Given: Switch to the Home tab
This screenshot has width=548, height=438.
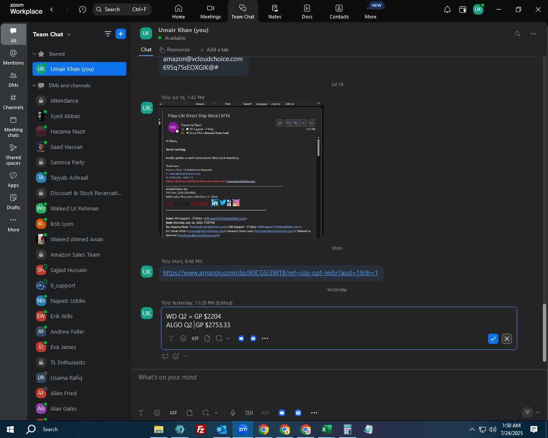Looking at the screenshot, I should [x=179, y=12].
